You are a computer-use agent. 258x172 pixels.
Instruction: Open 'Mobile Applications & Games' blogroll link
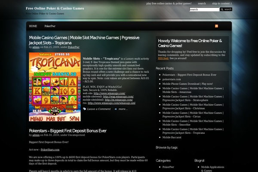[x=212, y=169]
